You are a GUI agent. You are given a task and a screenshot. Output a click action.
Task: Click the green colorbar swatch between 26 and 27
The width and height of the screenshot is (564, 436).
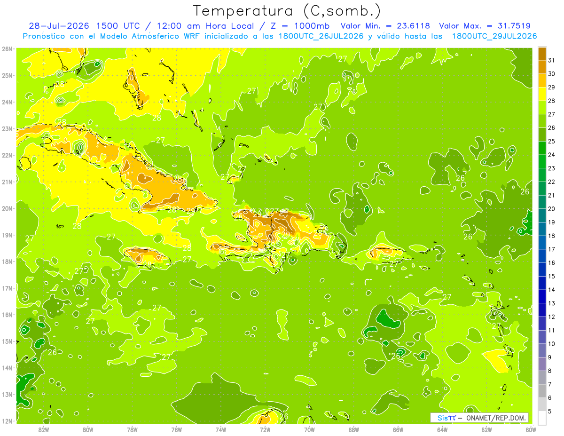[x=542, y=121]
